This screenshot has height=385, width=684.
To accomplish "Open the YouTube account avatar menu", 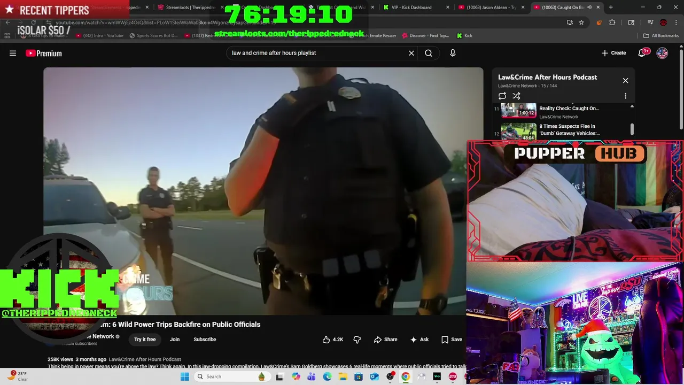I will pos(662,53).
